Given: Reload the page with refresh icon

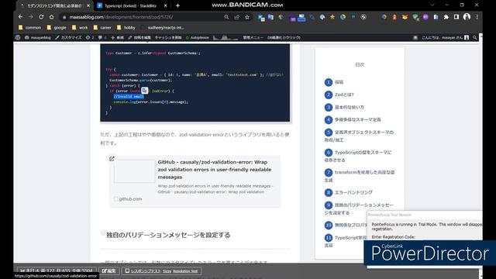Looking at the screenshot, I should coord(41,17).
